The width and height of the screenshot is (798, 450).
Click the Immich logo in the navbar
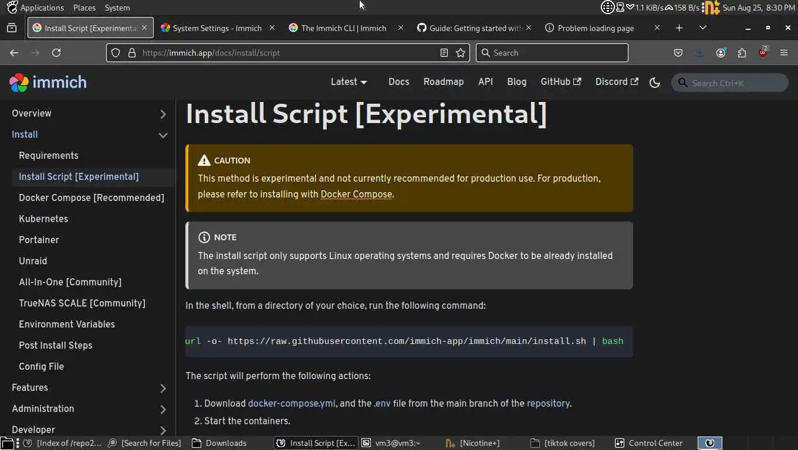click(48, 83)
